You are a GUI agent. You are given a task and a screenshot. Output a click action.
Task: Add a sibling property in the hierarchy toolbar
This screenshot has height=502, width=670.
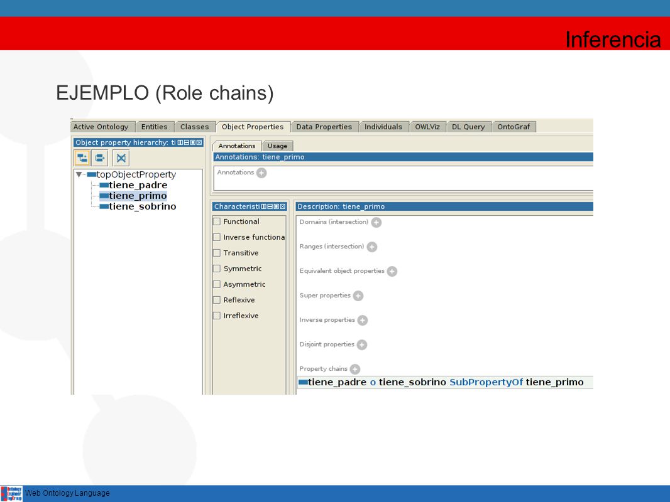[x=100, y=158]
